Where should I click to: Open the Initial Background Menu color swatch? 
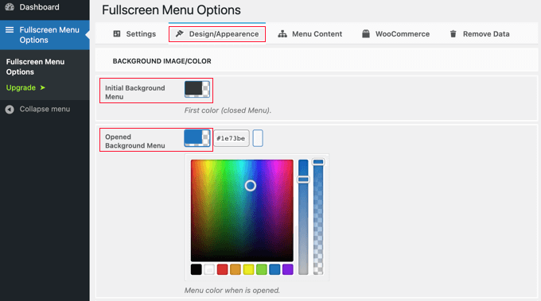[197, 89]
